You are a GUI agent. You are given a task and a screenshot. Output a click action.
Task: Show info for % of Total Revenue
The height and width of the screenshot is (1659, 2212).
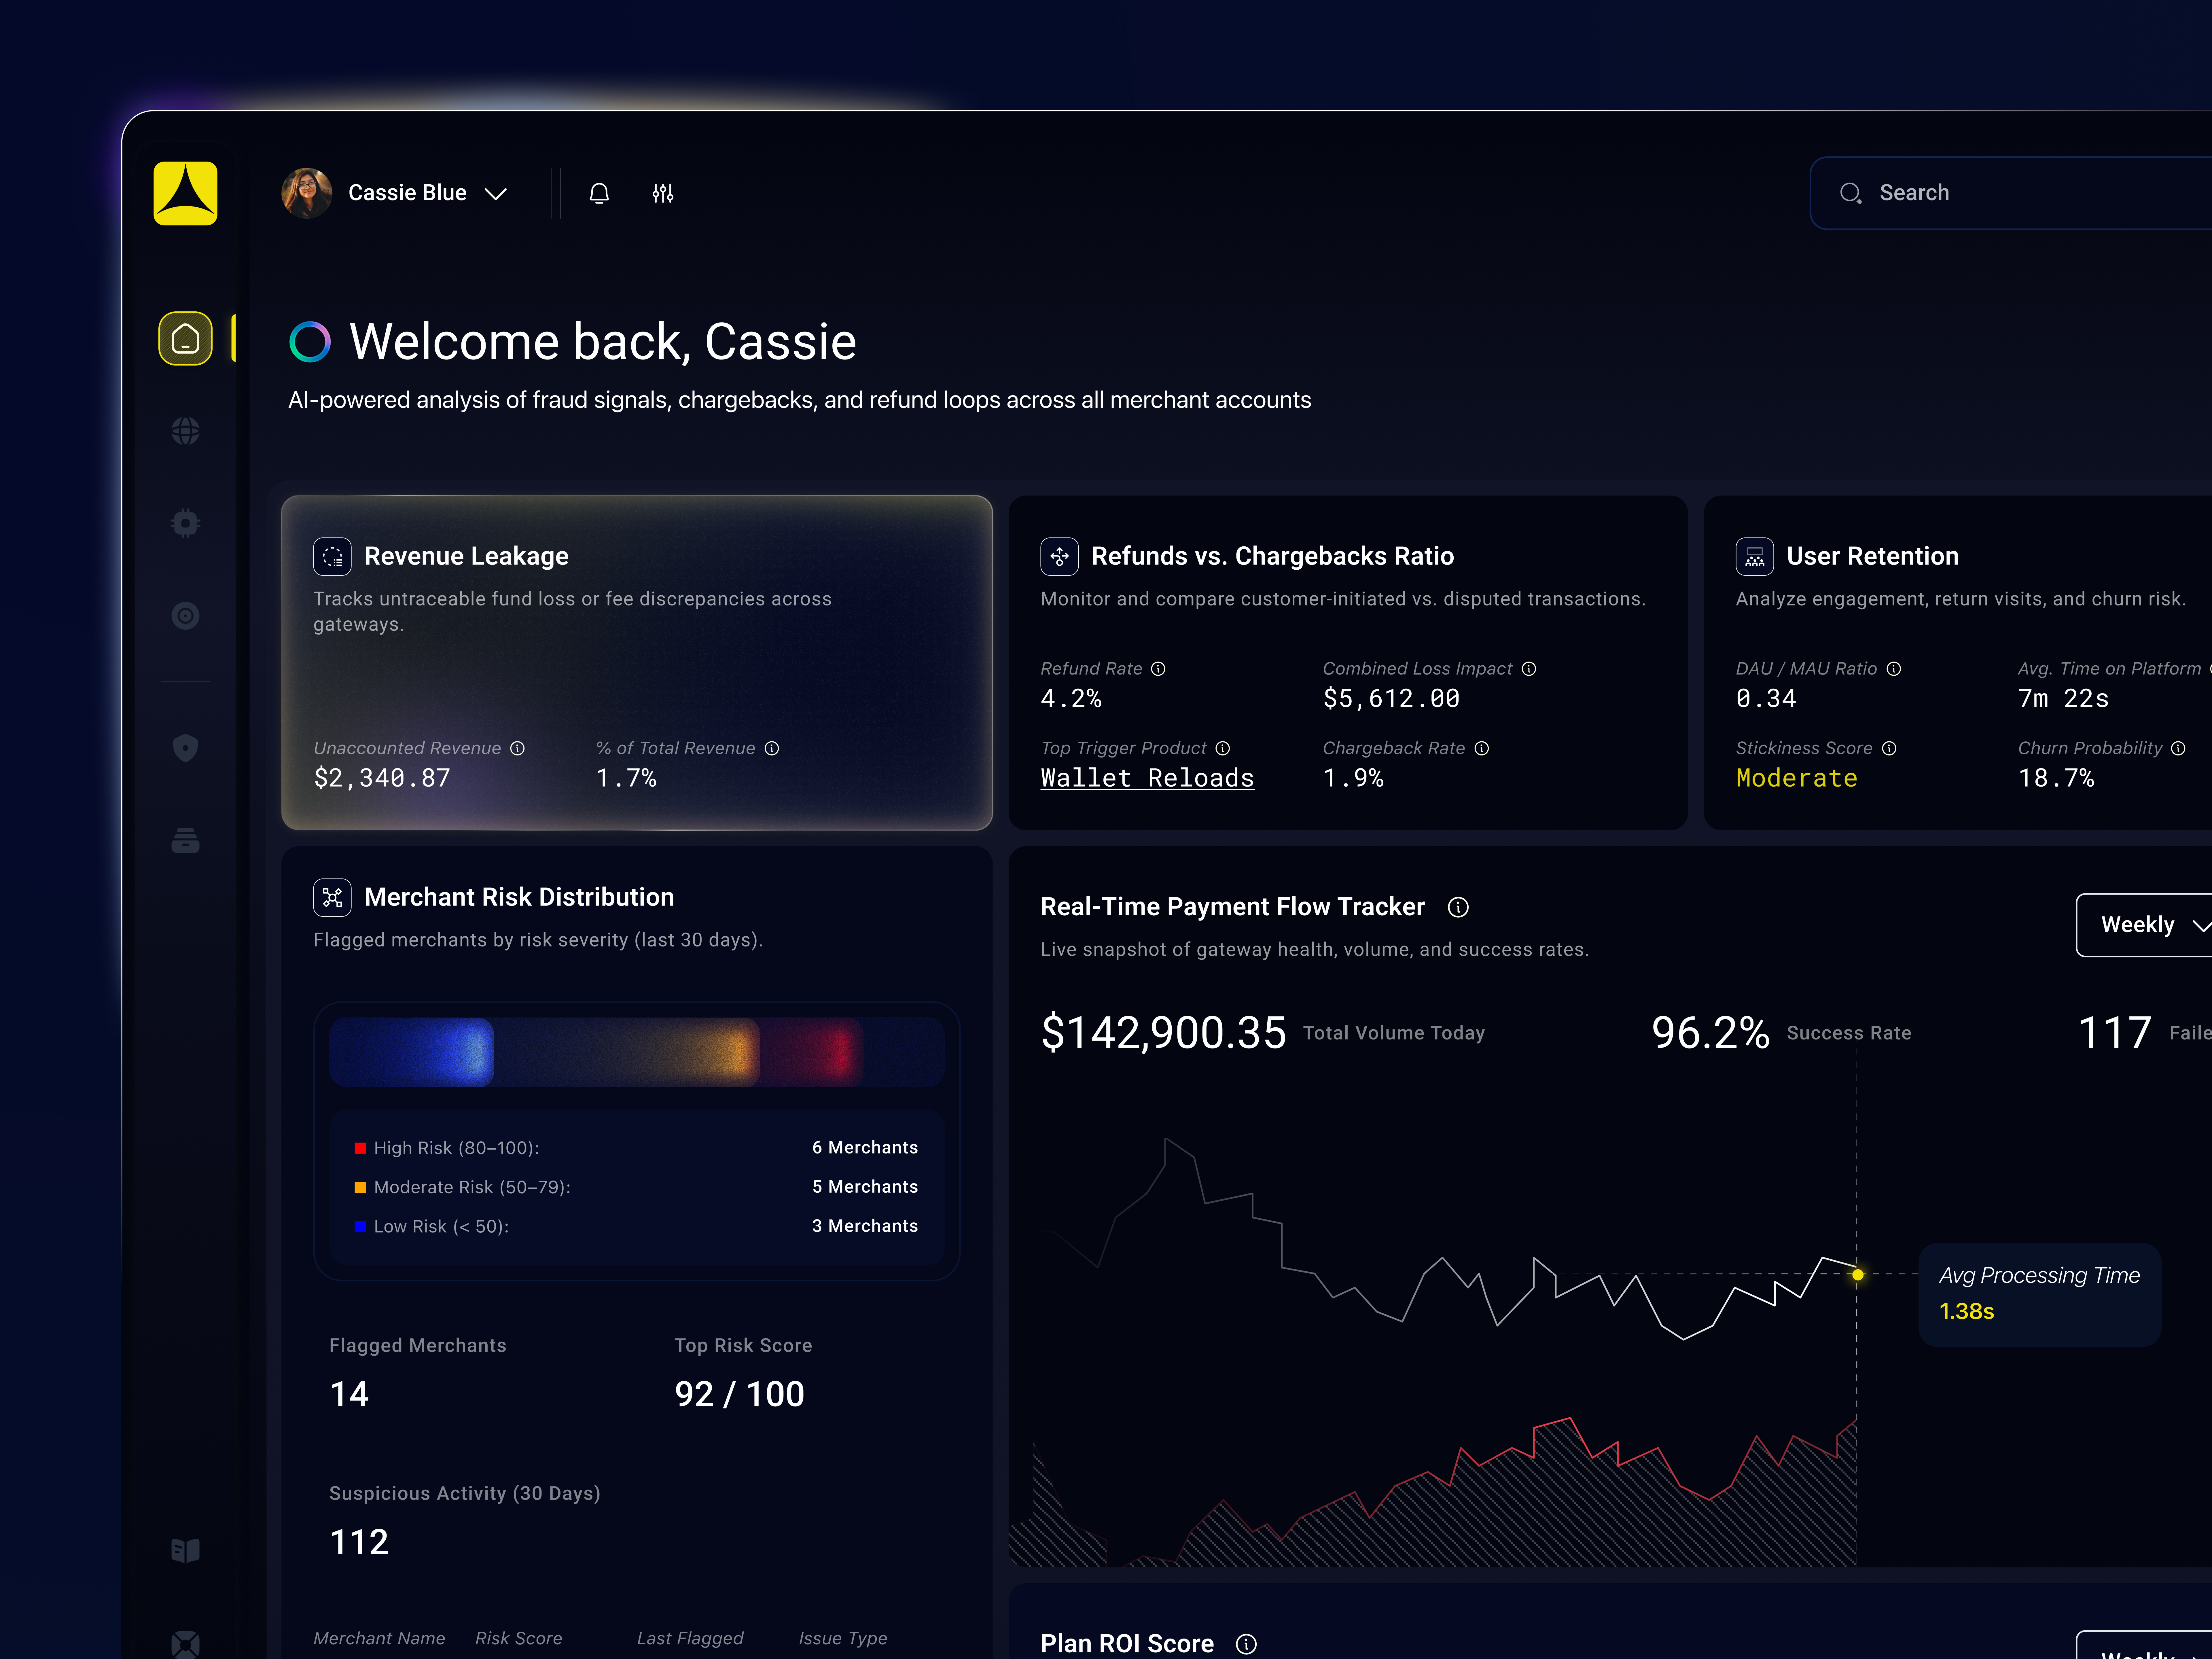click(x=772, y=748)
